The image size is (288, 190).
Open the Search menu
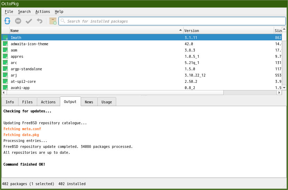24,11
